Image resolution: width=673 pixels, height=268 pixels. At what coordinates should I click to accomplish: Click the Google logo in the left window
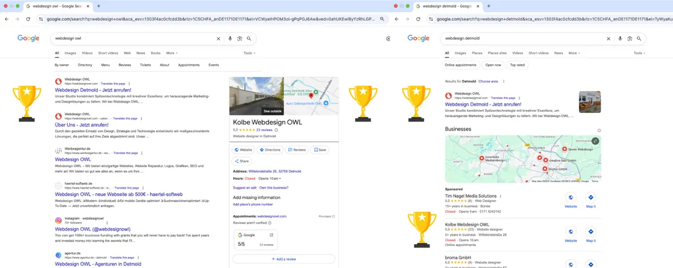(28, 38)
